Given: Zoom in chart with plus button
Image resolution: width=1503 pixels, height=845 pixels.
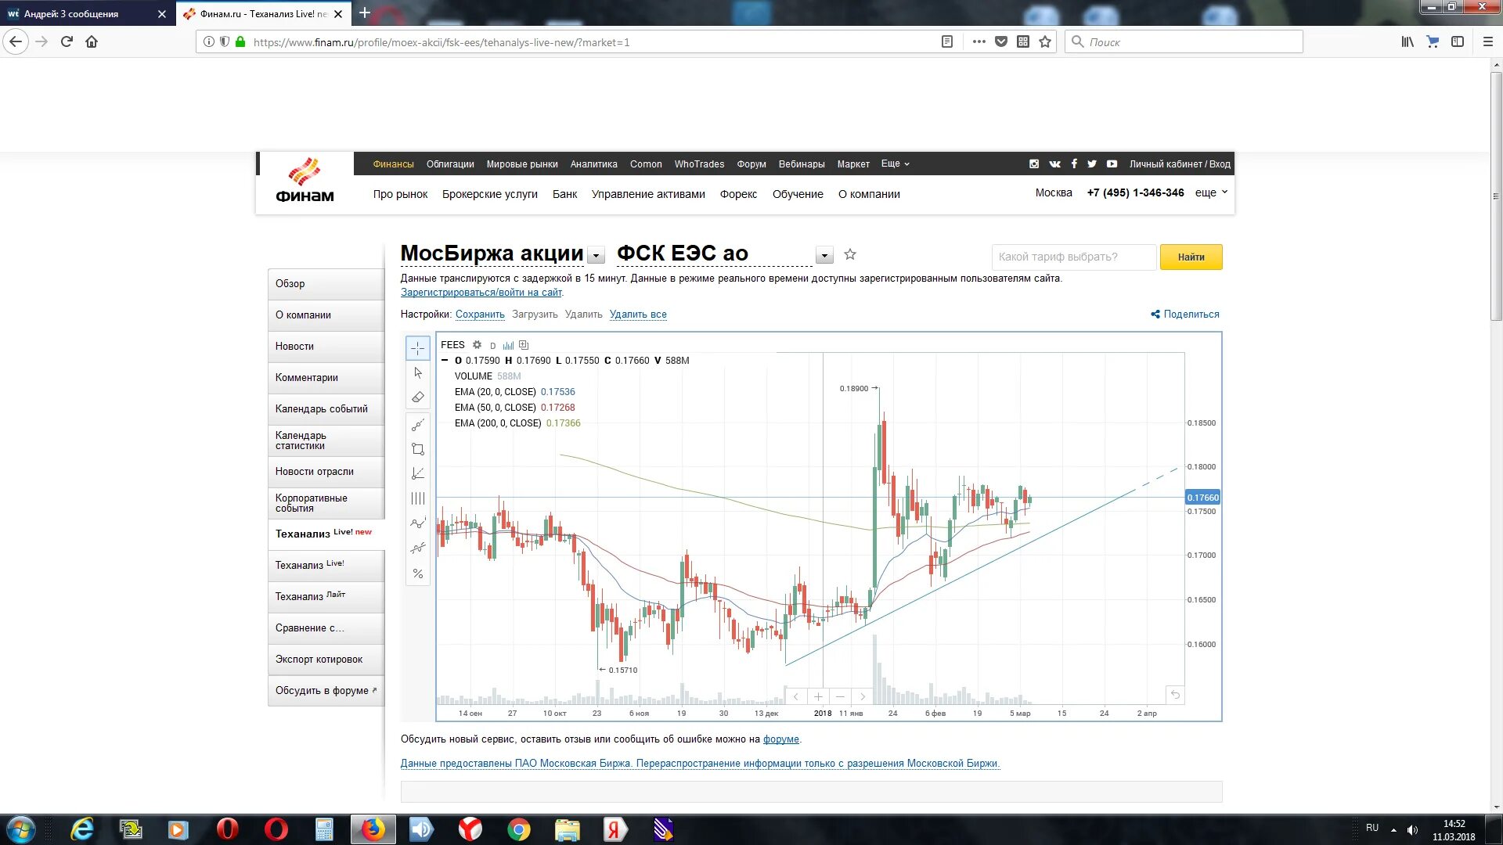Looking at the screenshot, I should (x=818, y=696).
